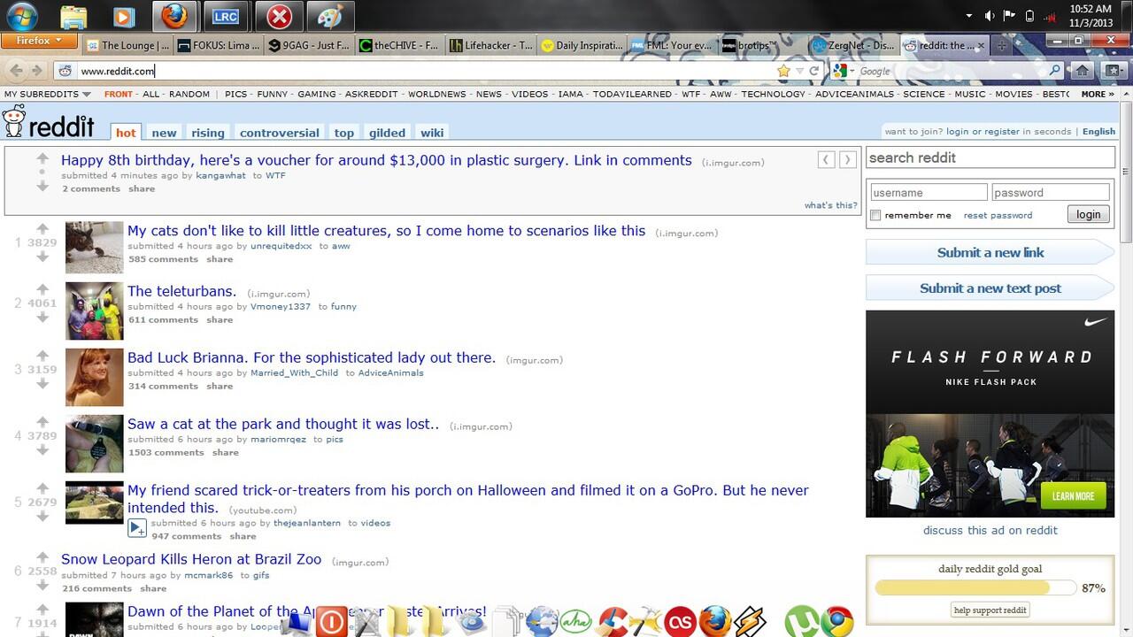This screenshot has width=1133, height=637.
Task: Upvote the Bad Luck Brianna post
Action: pos(42,357)
